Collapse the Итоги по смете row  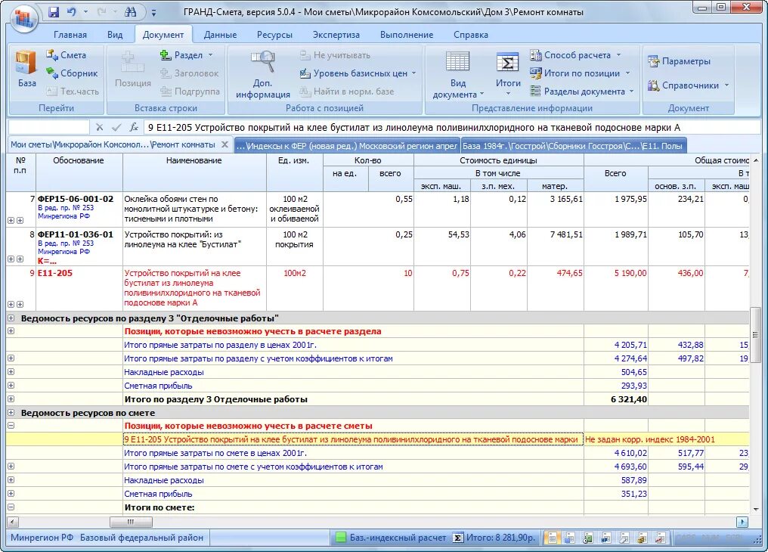[x=11, y=507]
